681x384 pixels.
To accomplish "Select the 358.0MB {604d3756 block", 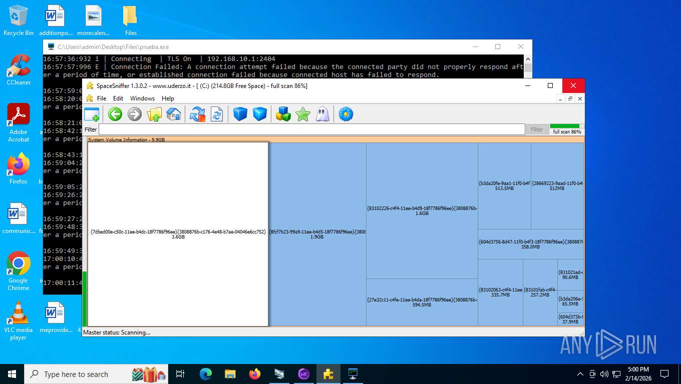I will (531, 244).
